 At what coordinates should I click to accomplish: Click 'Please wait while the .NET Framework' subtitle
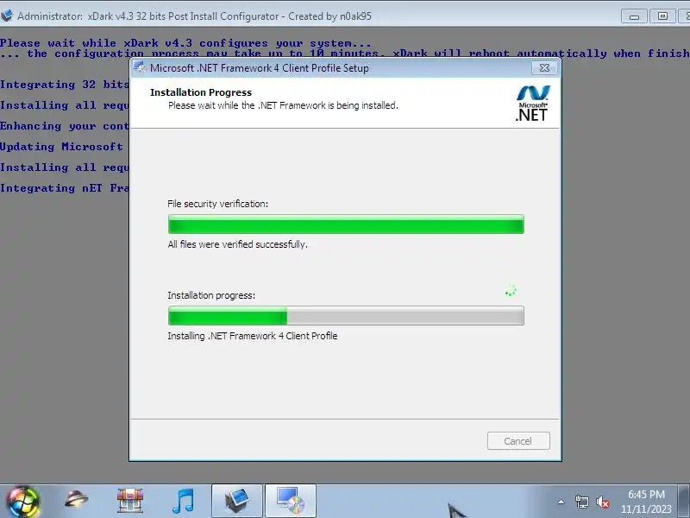point(283,105)
